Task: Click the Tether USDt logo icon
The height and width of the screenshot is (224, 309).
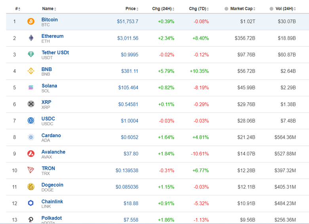Action: click(x=31, y=54)
